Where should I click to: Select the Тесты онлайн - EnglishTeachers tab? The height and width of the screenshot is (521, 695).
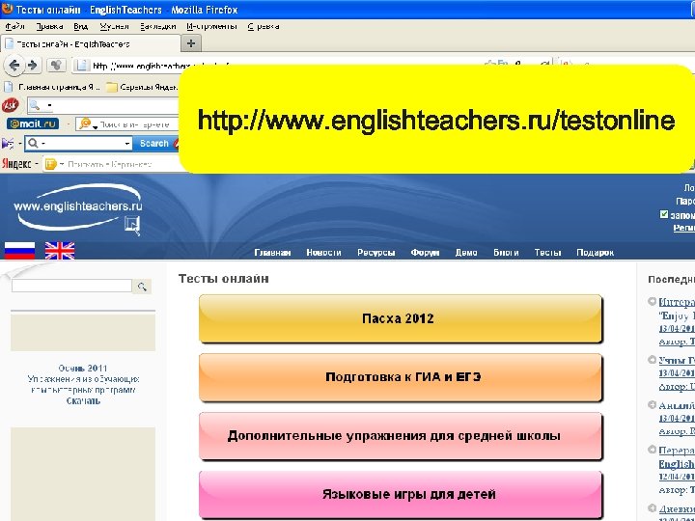click(91, 43)
